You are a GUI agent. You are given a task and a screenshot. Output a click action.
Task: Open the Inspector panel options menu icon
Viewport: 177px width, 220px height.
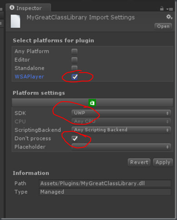pos(170,9)
